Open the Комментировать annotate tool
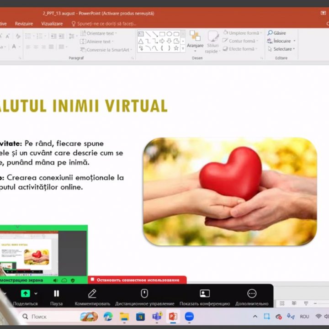Viewport: 329px width, 329px height. (92, 294)
